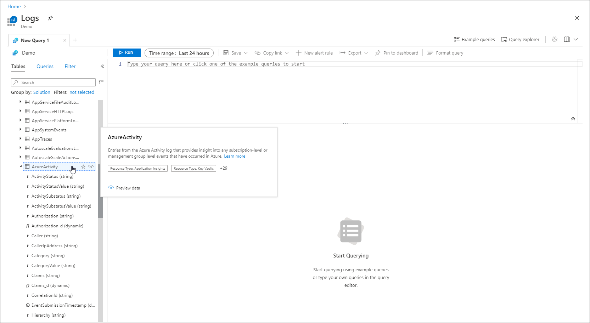The image size is (590, 323).
Task: Change Group by Solution setting
Action: tap(42, 92)
